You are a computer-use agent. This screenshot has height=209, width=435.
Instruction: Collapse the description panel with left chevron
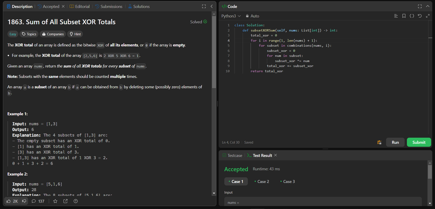click(x=211, y=7)
